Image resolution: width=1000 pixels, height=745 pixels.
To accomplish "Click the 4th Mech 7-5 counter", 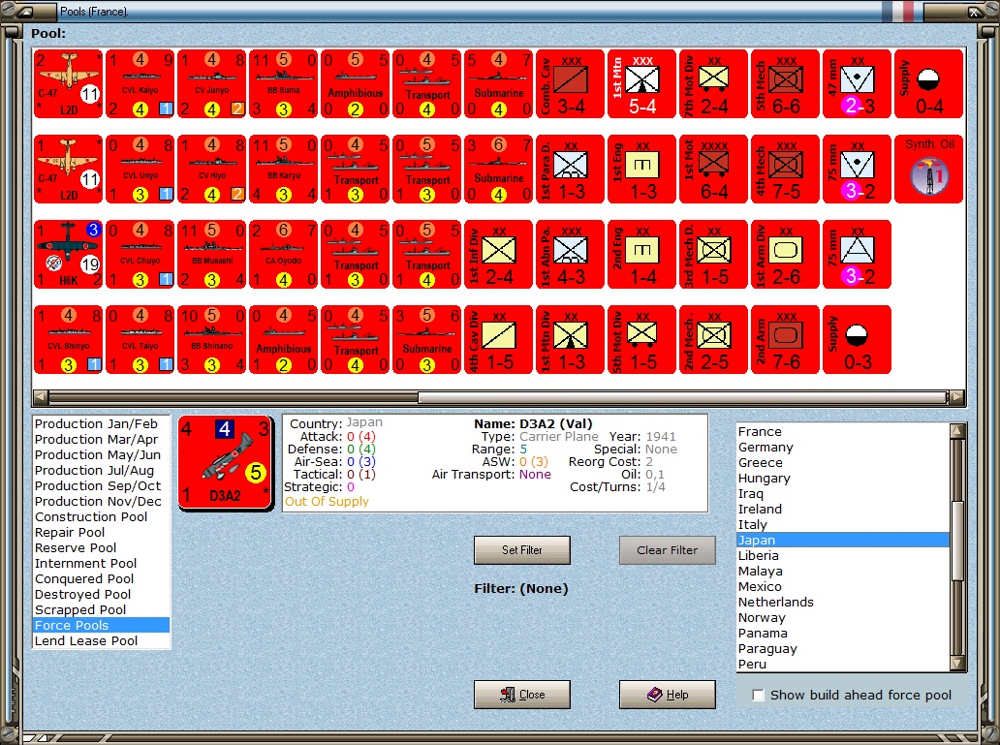I will pos(786,169).
